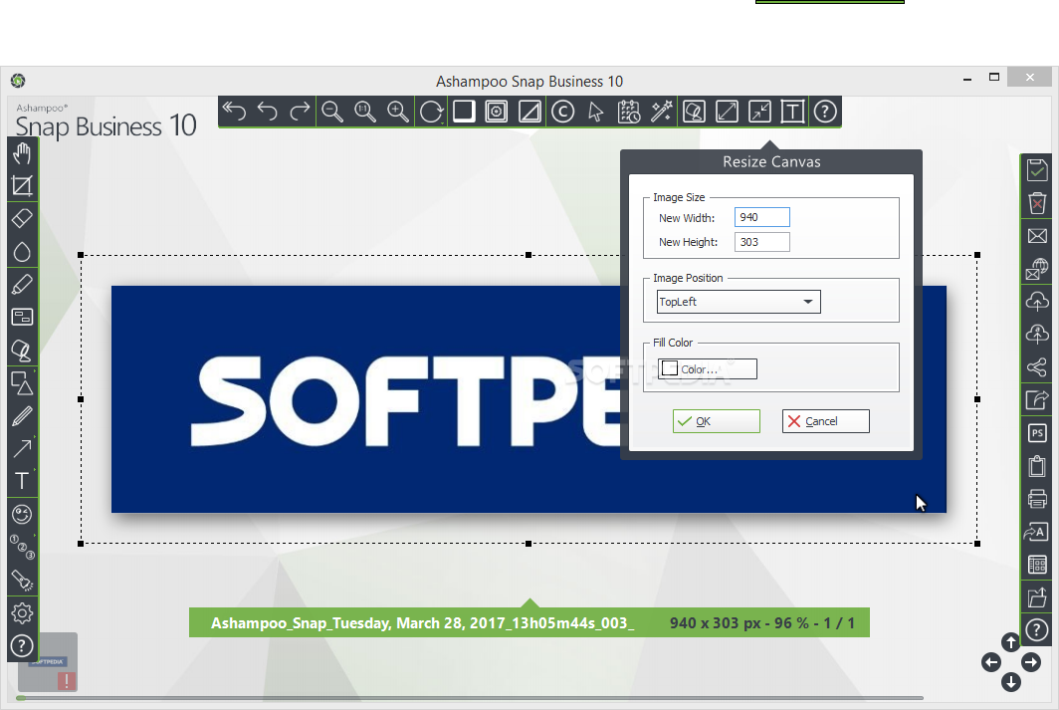Select the smiley stamp tool
Viewport: 1059px width, 710px height.
point(22,514)
